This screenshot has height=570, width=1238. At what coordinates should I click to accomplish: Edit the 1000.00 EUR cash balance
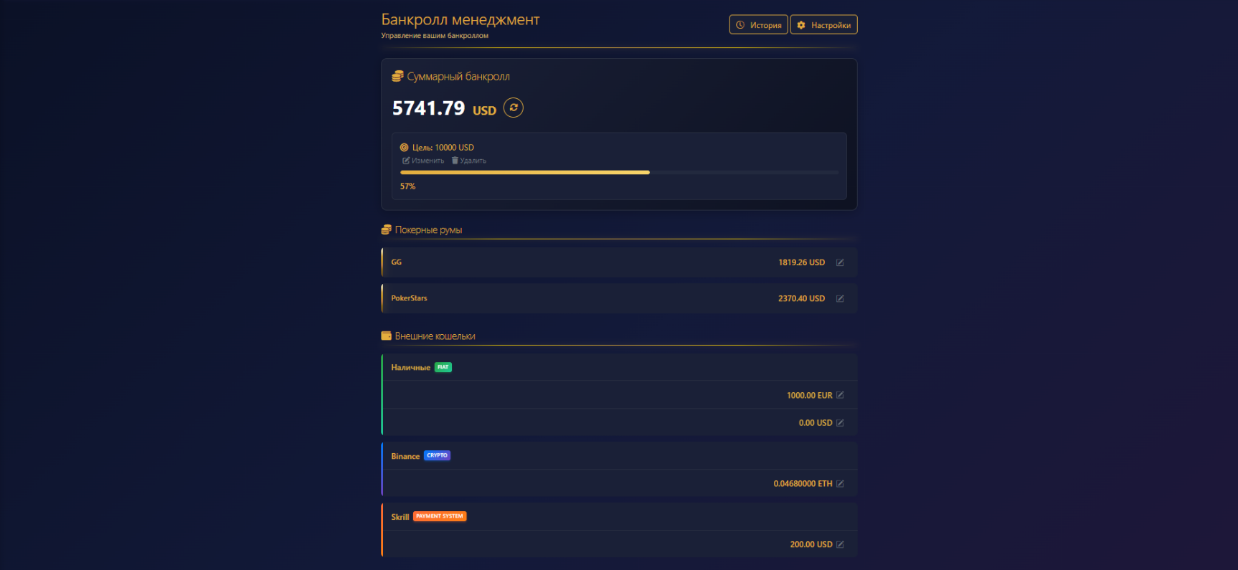click(840, 395)
